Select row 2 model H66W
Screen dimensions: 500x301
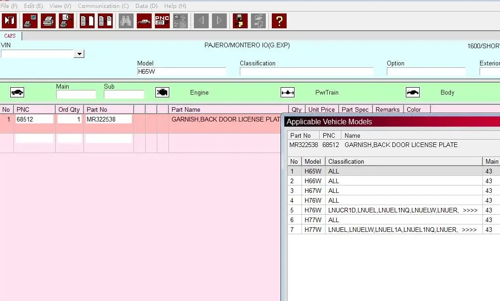tap(393, 181)
